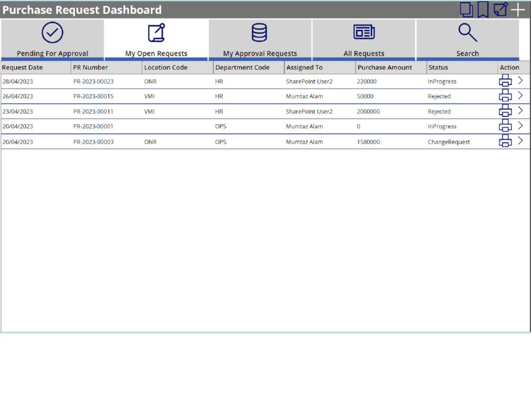Click InProgress status for PR-2023-00023
The height and width of the screenshot is (398, 531).
point(442,82)
